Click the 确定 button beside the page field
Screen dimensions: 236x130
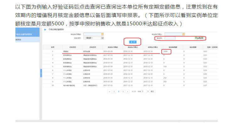[x=152, y=91]
